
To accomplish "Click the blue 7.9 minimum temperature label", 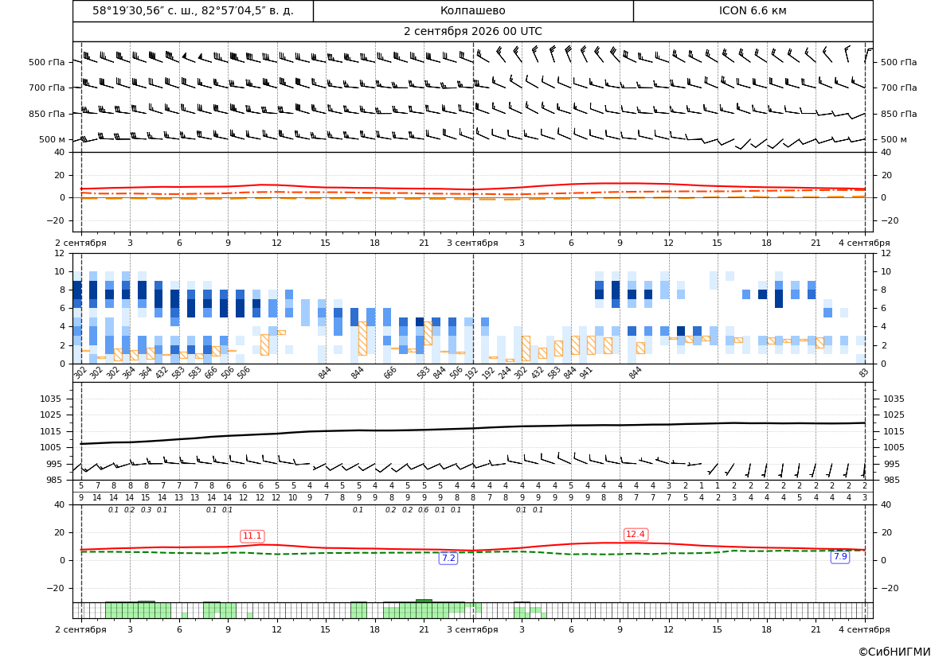I will [x=840, y=556].
